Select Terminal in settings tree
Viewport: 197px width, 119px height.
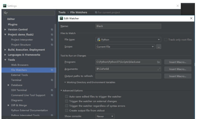(16, 80)
